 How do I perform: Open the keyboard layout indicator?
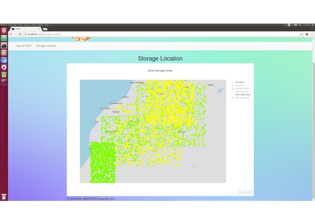click(289, 25)
